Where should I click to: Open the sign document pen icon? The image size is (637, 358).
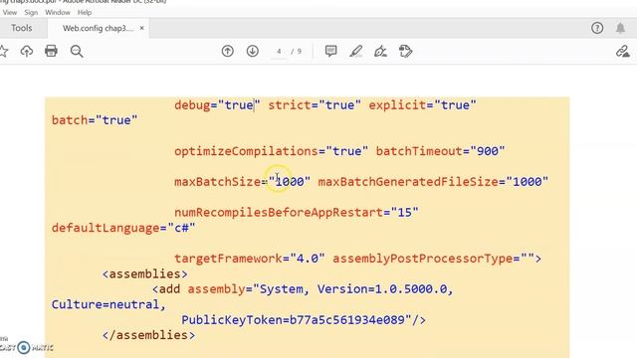380,51
